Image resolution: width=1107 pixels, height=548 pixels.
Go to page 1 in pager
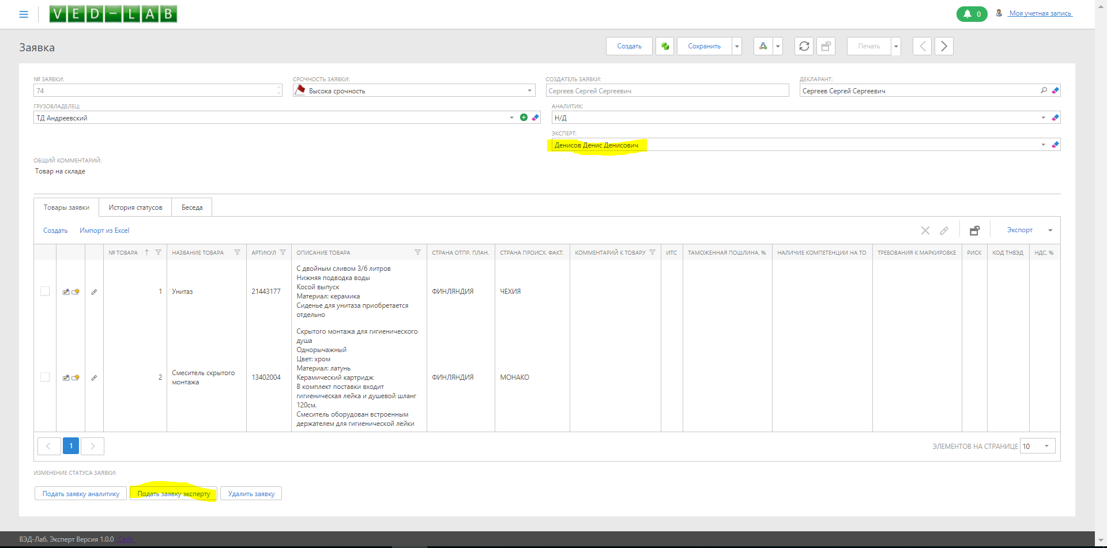[x=71, y=446]
